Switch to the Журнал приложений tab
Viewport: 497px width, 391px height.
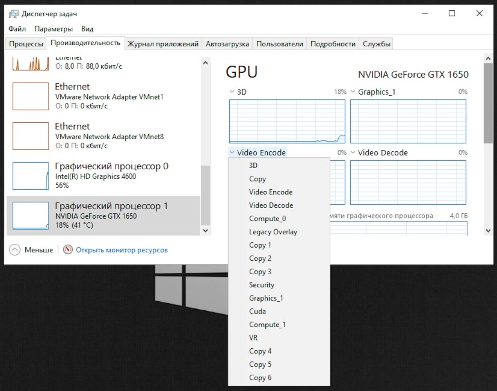click(x=163, y=44)
